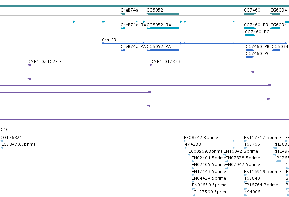Click the CG7460 gene label

point(252,10)
